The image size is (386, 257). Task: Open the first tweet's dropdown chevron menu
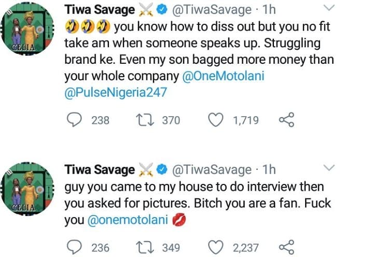click(329, 8)
